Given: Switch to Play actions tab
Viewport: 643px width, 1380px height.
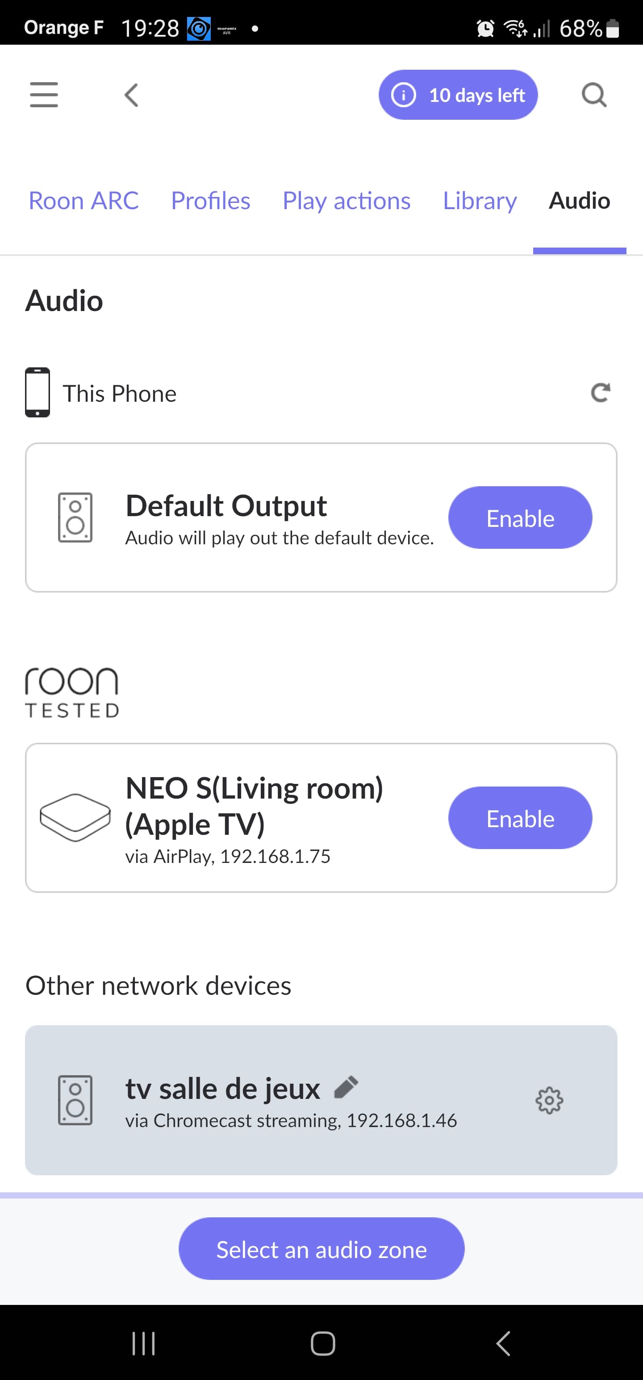Looking at the screenshot, I should click(x=347, y=201).
